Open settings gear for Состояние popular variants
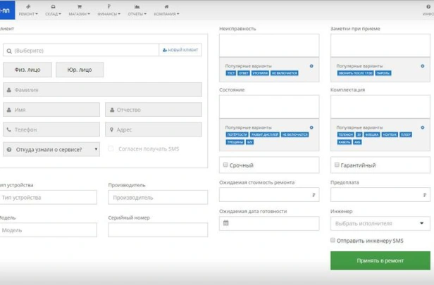 (x=311, y=127)
